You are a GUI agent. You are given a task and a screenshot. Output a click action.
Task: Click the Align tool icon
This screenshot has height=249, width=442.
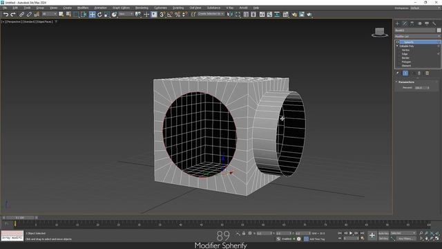pyautogui.click(x=238, y=15)
